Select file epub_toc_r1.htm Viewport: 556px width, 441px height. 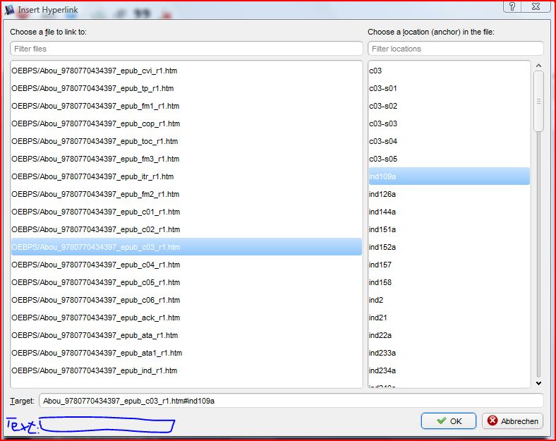tap(186, 141)
